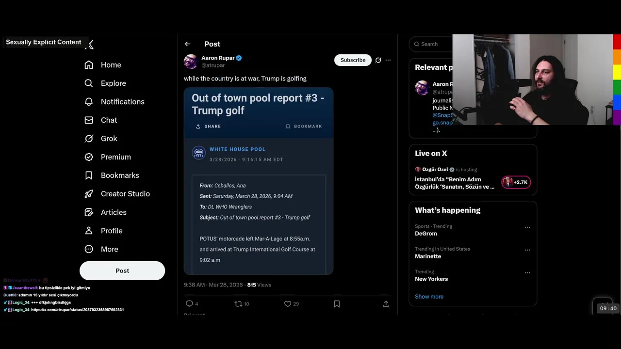The width and height of the screenshot is (621, 349).
Task: Open the Notifications menu label
Action: click(x=123, y=102)
